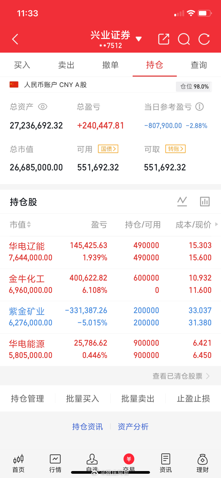Toggle total assets visibility eye icon
Viewport: 221px width, 478px height.
[x=43, y=107]
